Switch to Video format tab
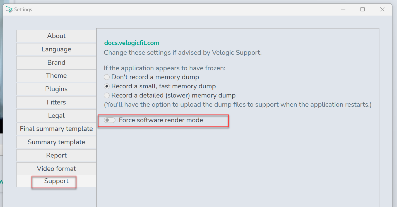Image resolution: width=397 pixels, height=207 pixels. tap(56, 169)
